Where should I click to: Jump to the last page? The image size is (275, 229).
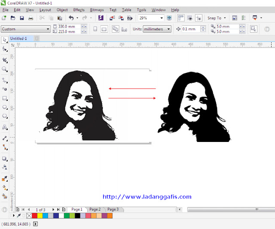point(58,209)
